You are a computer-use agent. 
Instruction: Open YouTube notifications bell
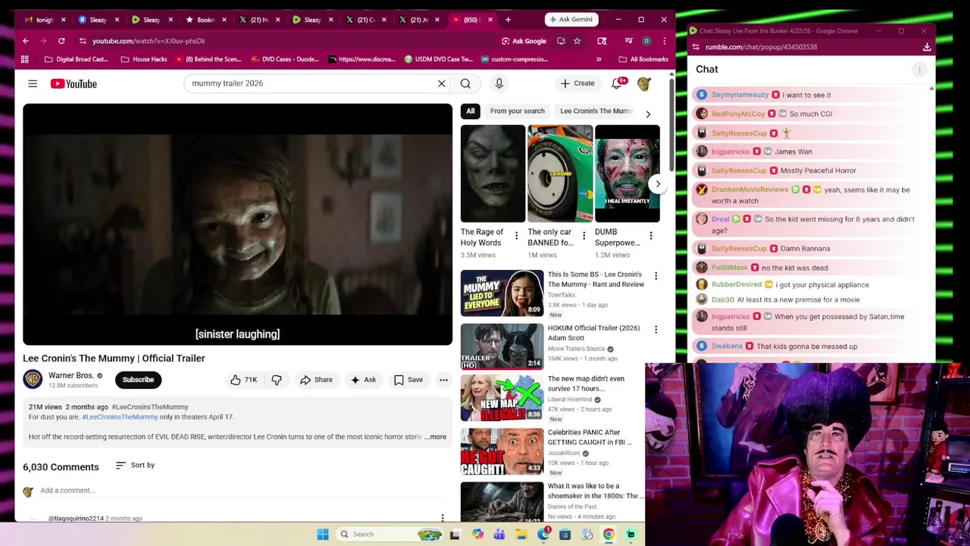pyautogui.click(x=618, y=83)
